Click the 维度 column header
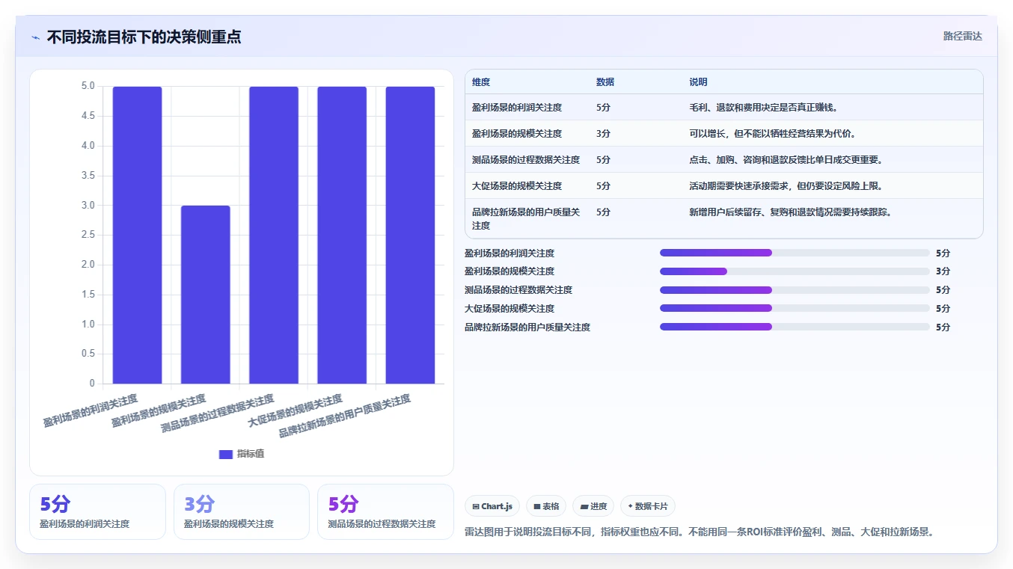The image size is (1013, 569). point(481,82)
